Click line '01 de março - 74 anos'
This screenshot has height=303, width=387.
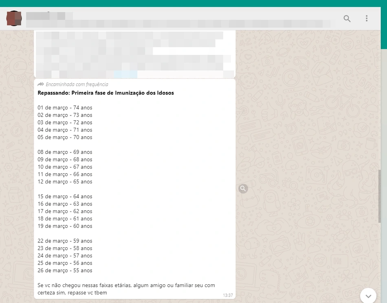(x=65, y=108)
